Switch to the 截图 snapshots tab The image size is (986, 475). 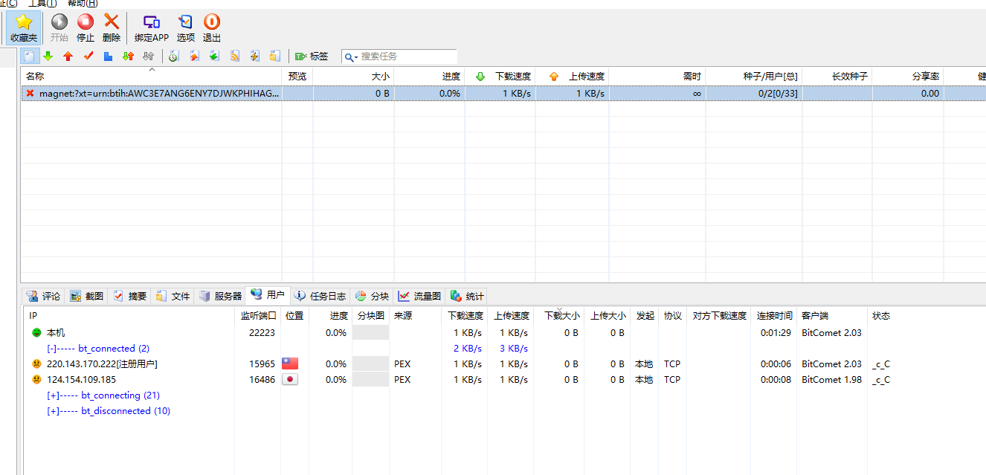click(x=86, y=296)
